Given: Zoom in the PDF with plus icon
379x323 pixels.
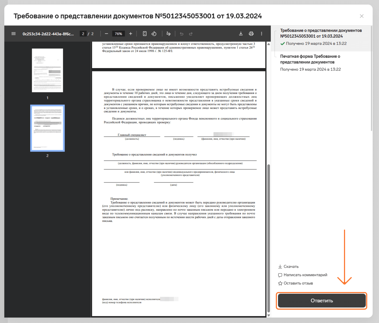Looking at the screenshot, I should [x=131, y=34].
